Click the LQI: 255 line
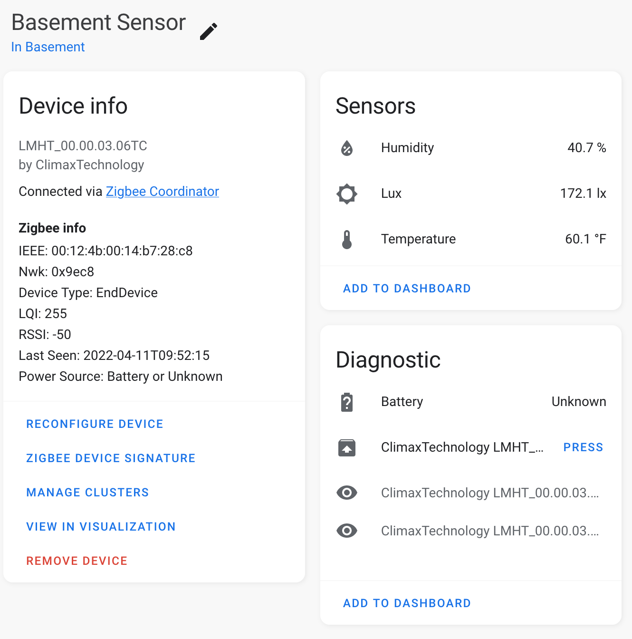632x639 pixels. [x=43, y=314]
